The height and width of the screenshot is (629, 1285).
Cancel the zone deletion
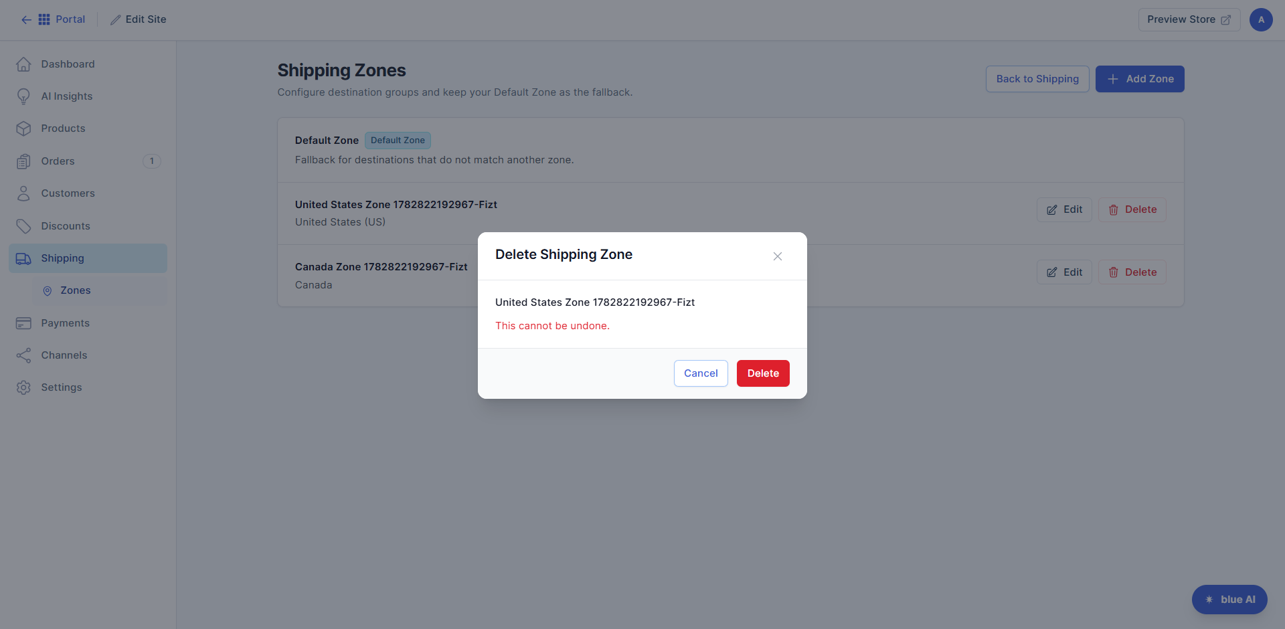(x=701, y=373)
